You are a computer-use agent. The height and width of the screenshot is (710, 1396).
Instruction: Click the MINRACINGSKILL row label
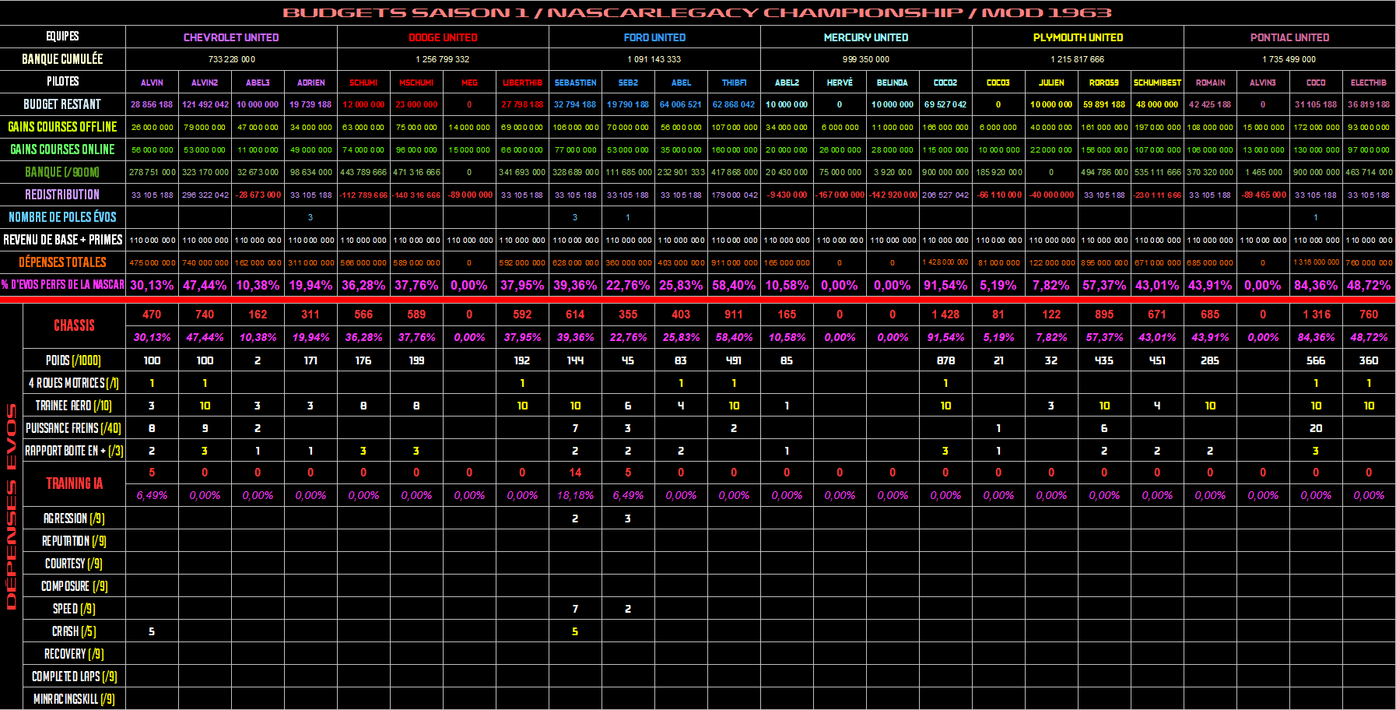[x=74, y=699]
